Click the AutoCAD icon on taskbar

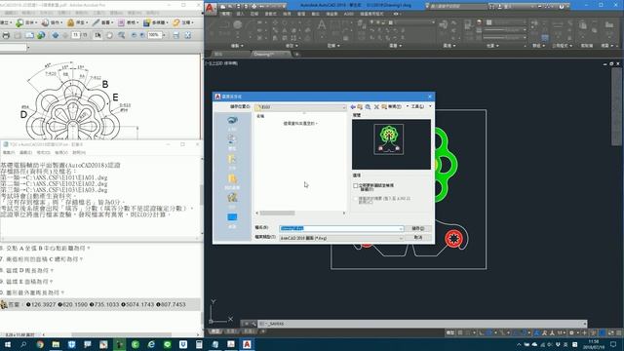tap(247, 344)
